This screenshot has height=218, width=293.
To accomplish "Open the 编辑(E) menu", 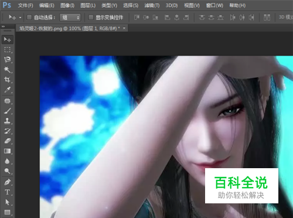I will pos(47,5).
